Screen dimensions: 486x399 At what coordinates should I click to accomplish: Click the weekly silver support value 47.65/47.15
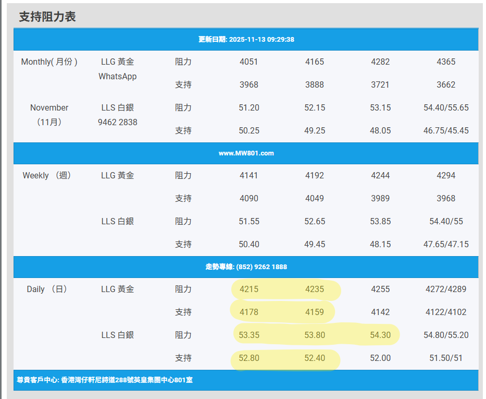pos(446,244)
